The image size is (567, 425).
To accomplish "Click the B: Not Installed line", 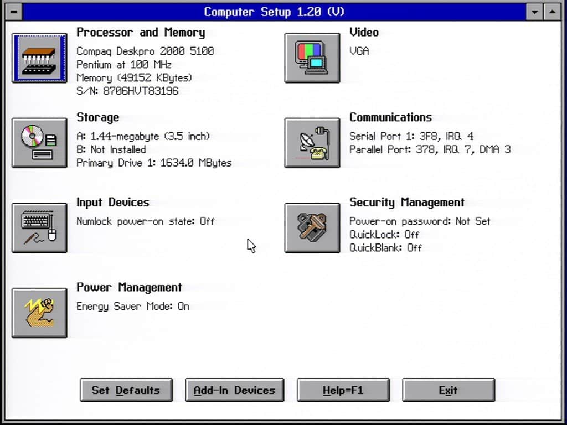I will (111, 149).
